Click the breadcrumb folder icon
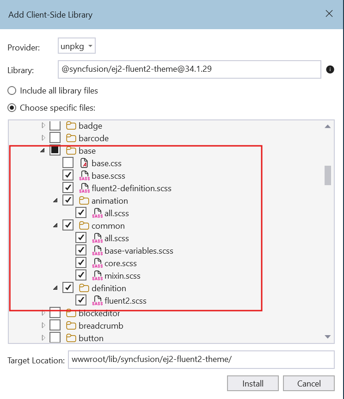Screen dimensions: 344x399 point(71,326)
